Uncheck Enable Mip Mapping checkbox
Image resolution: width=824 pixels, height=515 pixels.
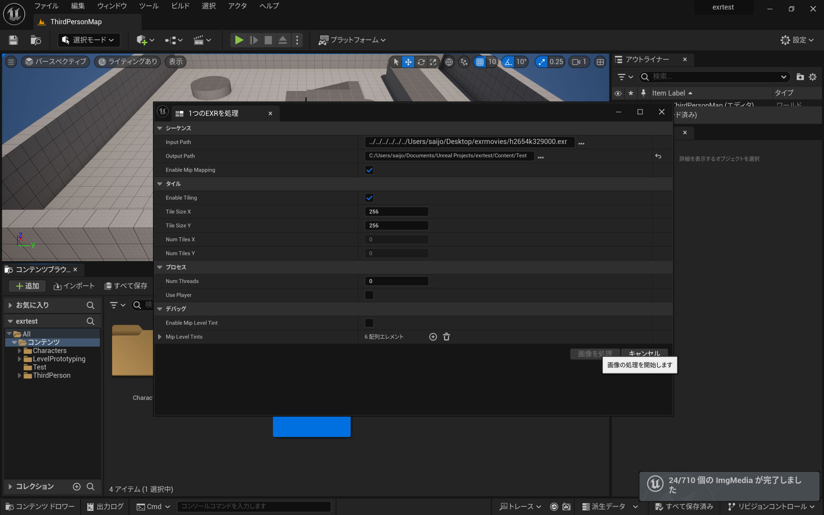(x=369, y=170)
